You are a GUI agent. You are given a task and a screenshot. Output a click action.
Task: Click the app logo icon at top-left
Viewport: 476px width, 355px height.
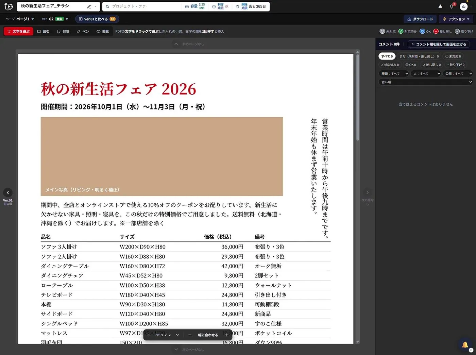coord(8,6)
